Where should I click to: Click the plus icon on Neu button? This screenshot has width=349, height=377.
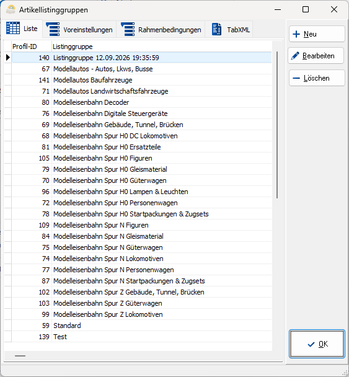point(296,34)
